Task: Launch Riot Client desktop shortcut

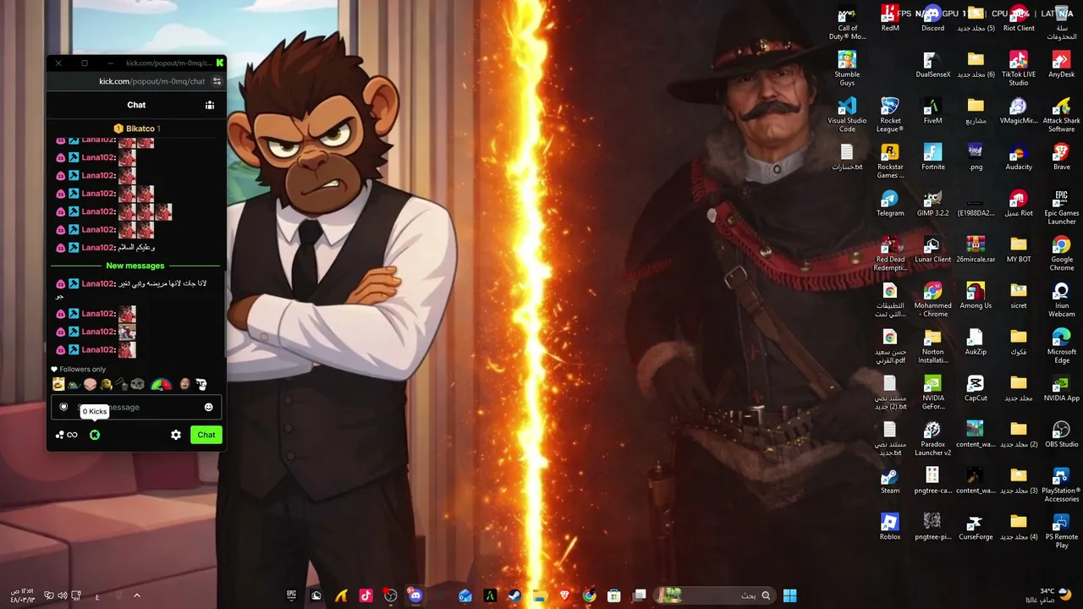Action: 1019,19
